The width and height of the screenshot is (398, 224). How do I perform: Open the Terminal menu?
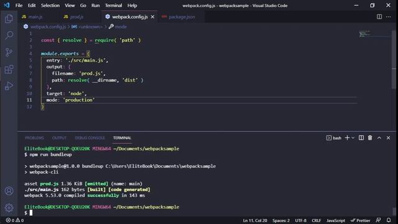tap(113, 6)
